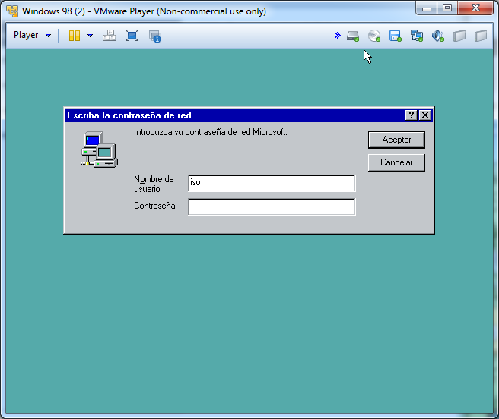499x419 pixels.
Task: Click the sound card device icon
Action: [x=437, y=36]
